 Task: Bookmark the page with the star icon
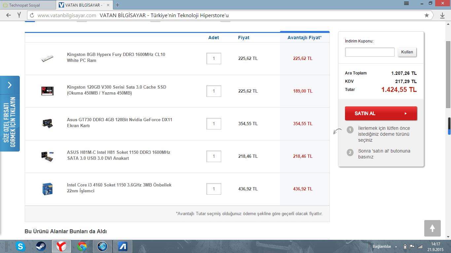click(427, 15)
